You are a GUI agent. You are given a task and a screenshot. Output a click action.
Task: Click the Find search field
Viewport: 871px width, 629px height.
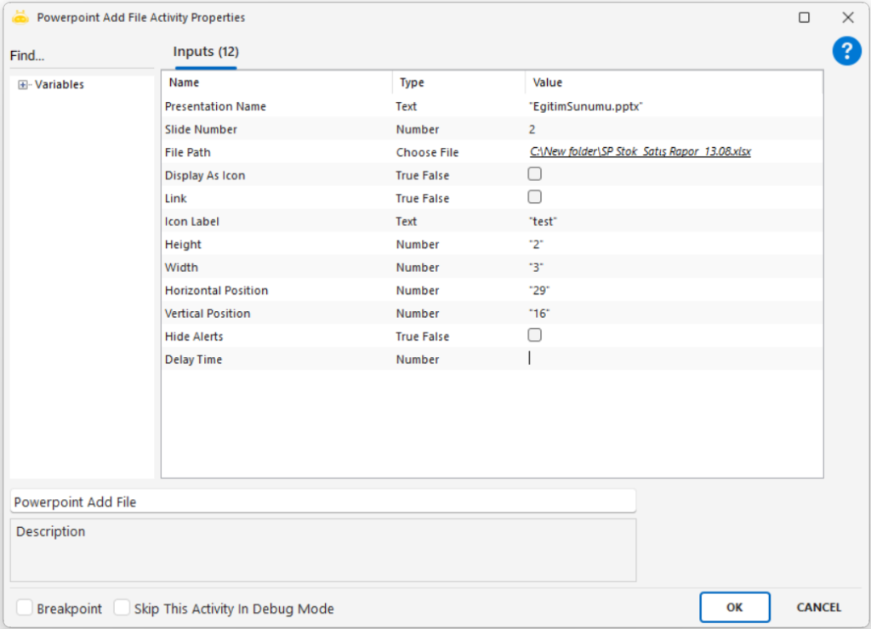click(81, 56)
